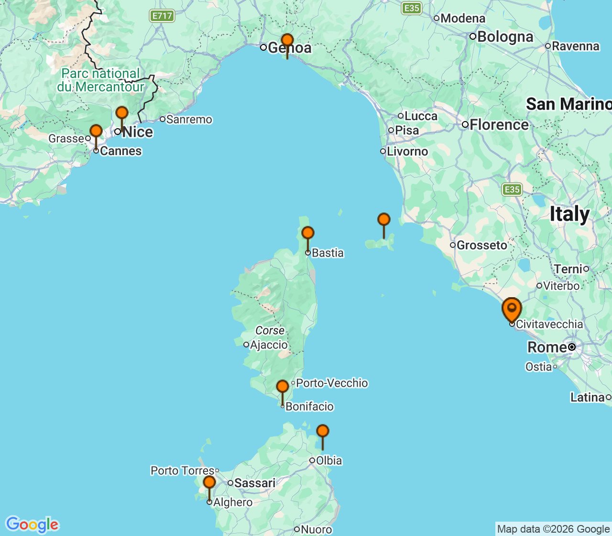Click the Corse island label

pos(270,331)
